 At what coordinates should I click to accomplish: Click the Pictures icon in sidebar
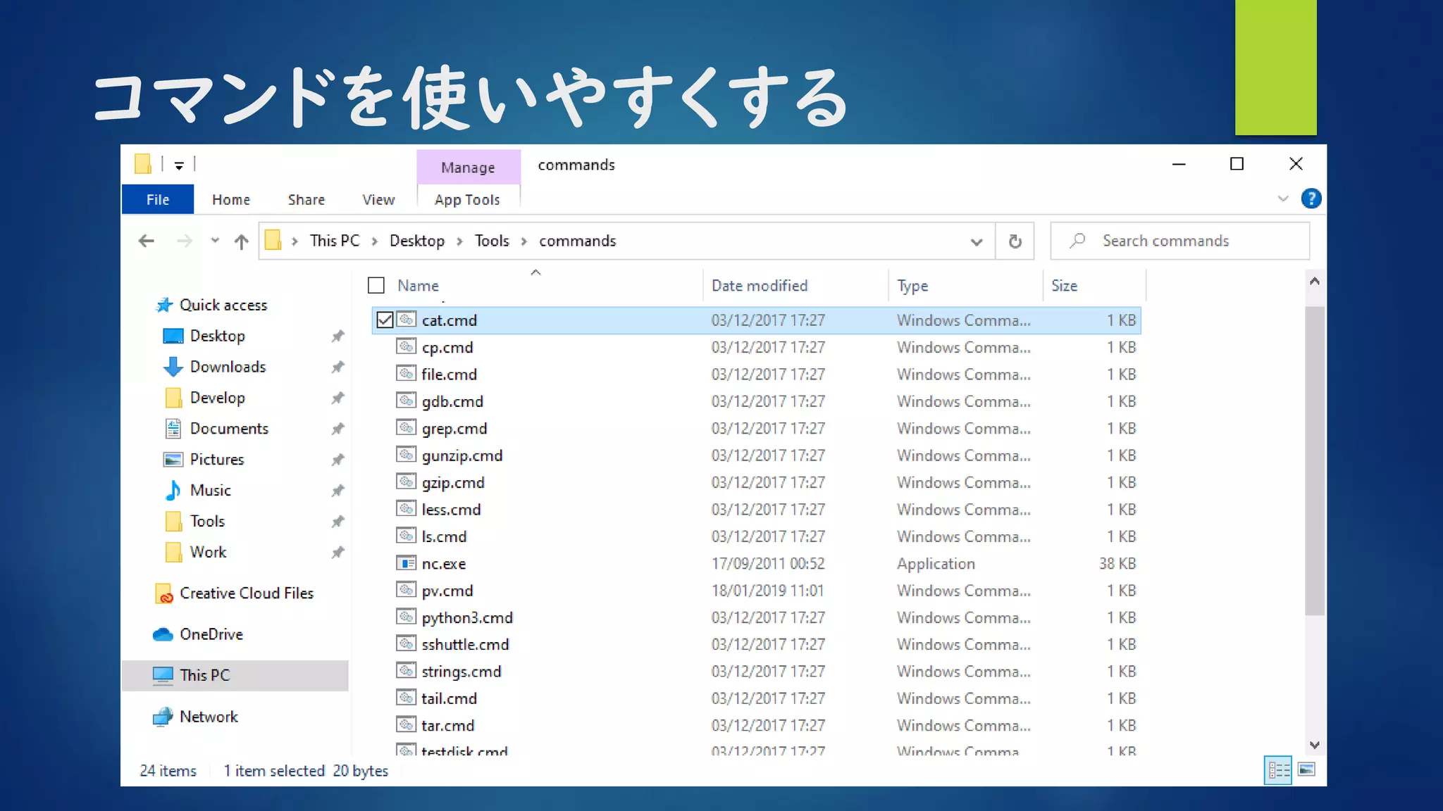click(173, 460)
